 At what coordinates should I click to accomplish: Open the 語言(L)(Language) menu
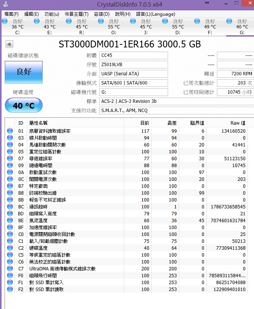pyautogui.click(x=155, y=14)
